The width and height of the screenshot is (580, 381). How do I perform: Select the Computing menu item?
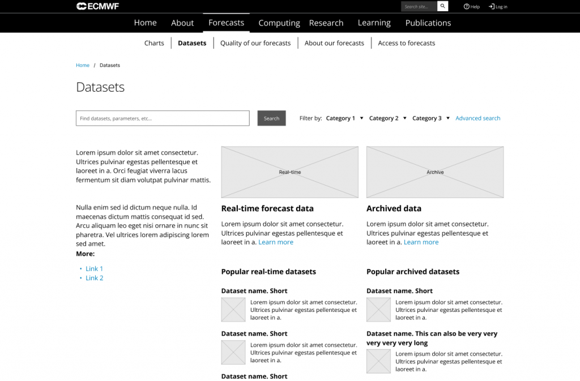coord(279,23)
